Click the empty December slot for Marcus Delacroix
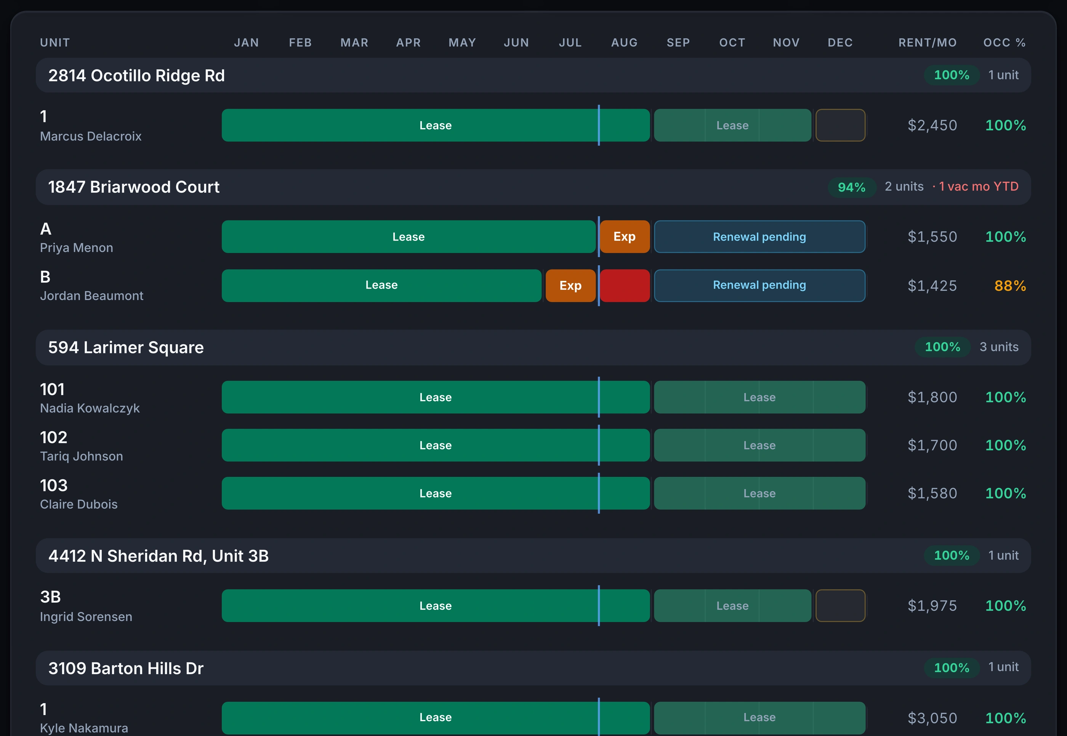1067x736 pixels. point(840,125)
